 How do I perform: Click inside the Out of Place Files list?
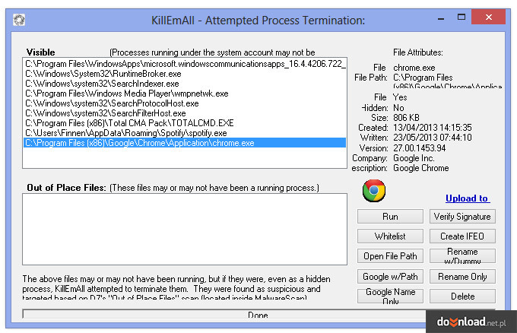[185, 229]
